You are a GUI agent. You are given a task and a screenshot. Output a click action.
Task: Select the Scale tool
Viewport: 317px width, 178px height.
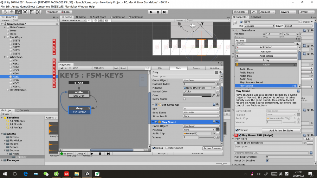[x=25, y=12]
